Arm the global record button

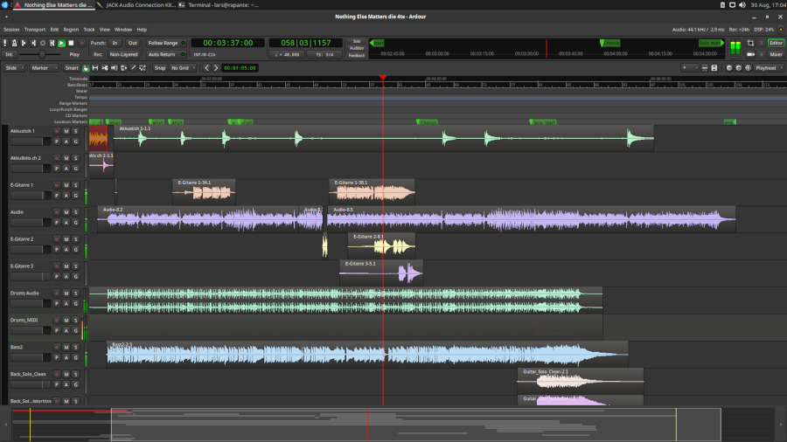81,43
